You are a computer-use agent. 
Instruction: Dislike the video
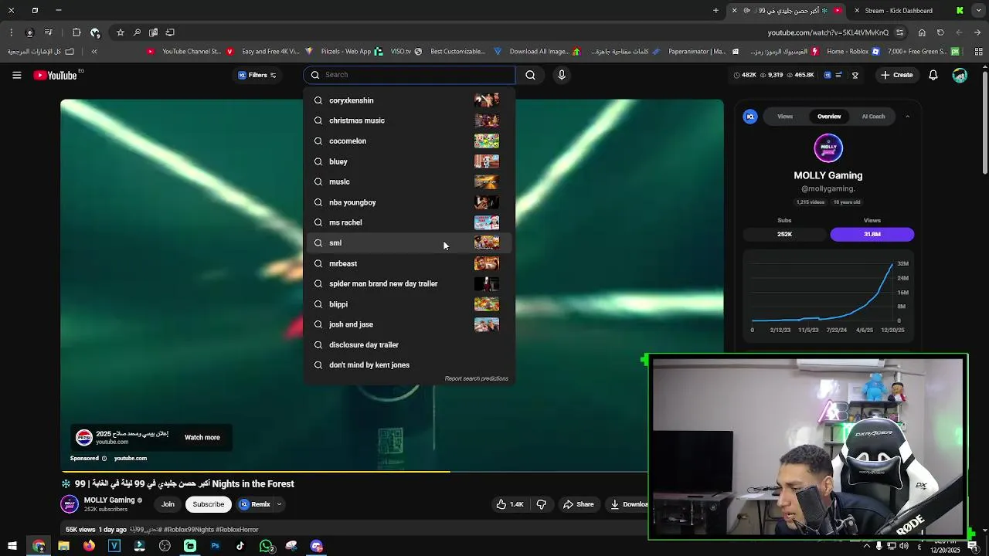pos(542,504)
